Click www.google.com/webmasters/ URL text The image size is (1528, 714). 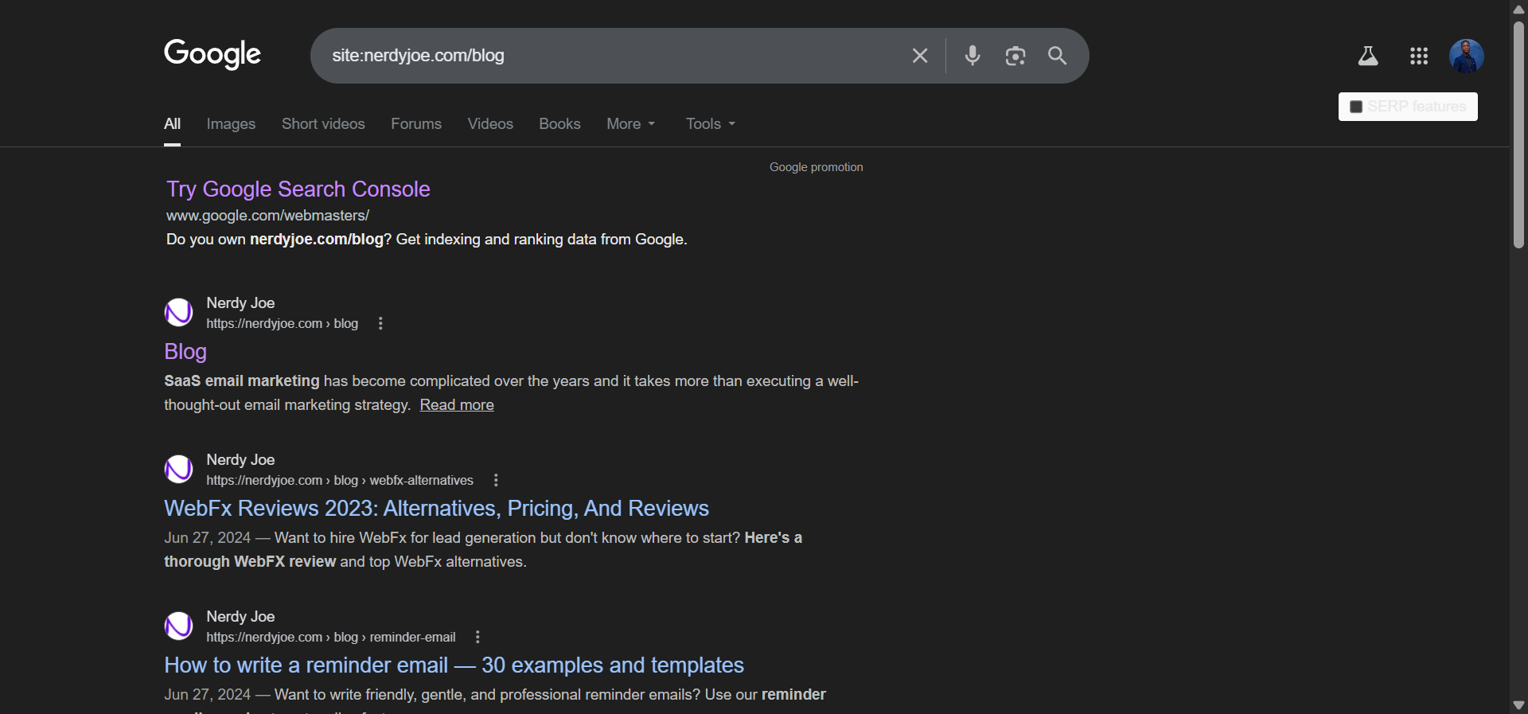(267, 216)
